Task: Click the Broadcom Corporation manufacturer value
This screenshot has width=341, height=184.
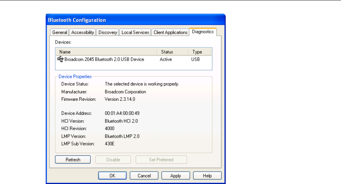Action: [125, 92]
